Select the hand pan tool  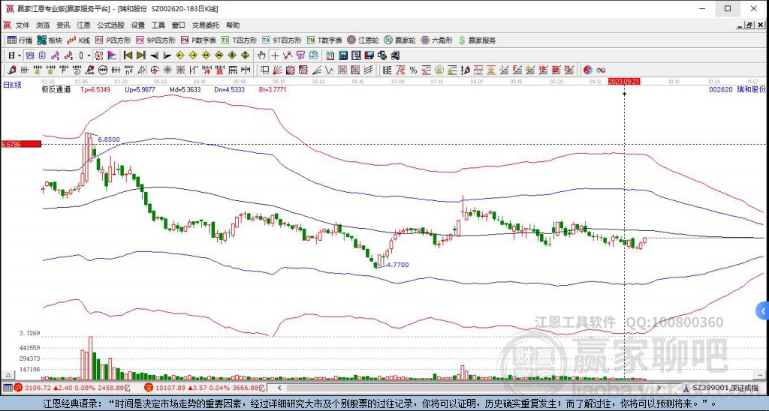coord(261,55)
